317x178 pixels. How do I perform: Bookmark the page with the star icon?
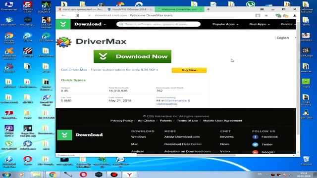tap(266, 15)
